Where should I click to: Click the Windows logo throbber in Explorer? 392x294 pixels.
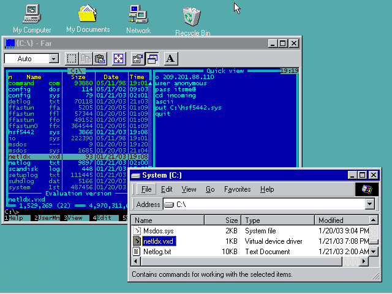point(367,189)
